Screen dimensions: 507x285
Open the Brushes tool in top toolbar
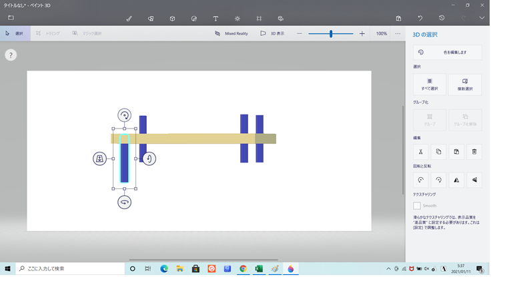129,19
